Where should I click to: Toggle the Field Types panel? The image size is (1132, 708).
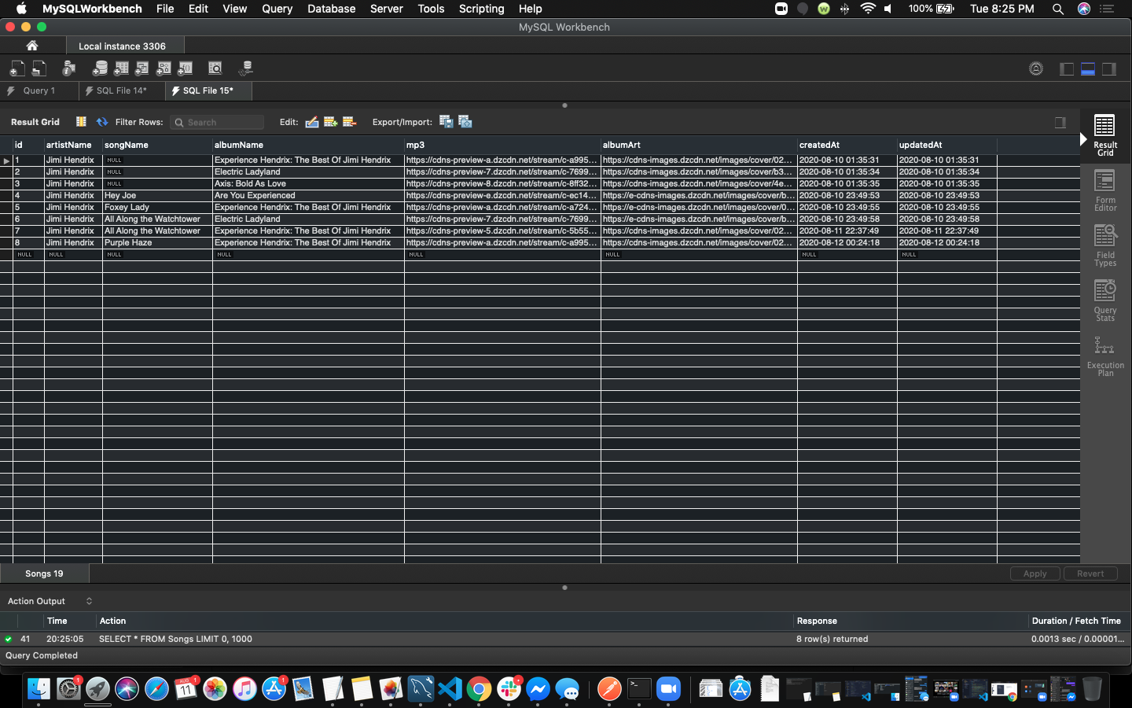point(1104,244)
